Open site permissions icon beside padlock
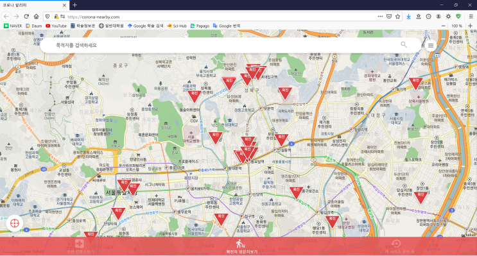Viewport: 477px width, 256px height. 63,17
